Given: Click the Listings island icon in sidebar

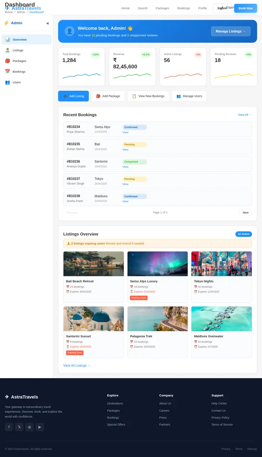Looking at the screenshot, I should 7,50.
